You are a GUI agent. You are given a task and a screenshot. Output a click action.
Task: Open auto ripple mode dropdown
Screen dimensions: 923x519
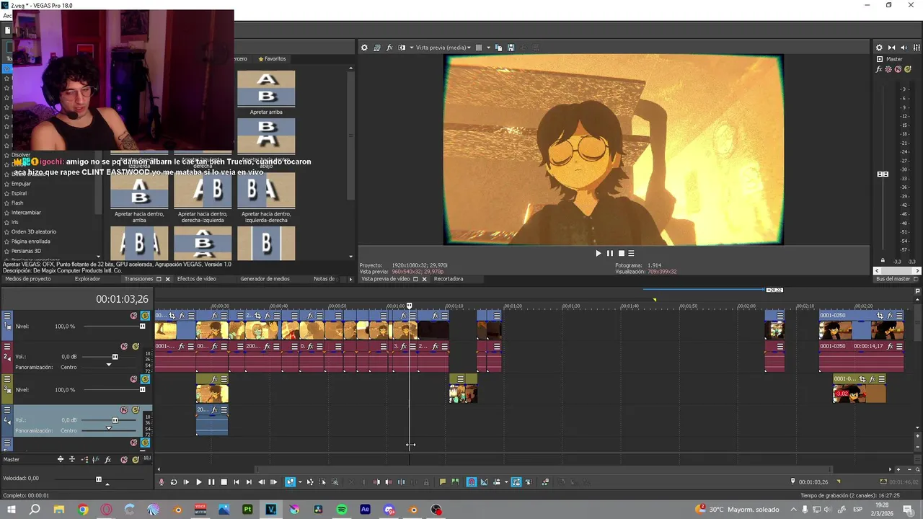pyautogui.click(x=506, y=482)
